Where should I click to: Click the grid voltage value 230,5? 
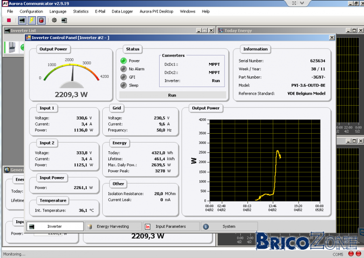[x=160, y=118]
